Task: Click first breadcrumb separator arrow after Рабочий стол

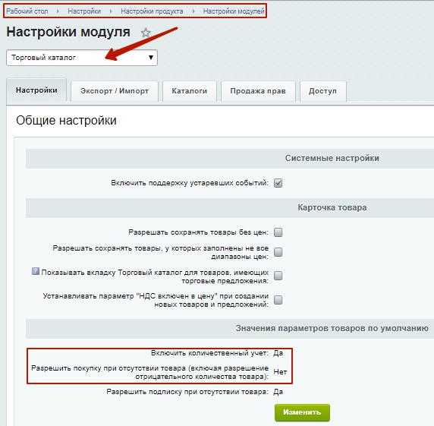Action: click(x=58, y=11)
